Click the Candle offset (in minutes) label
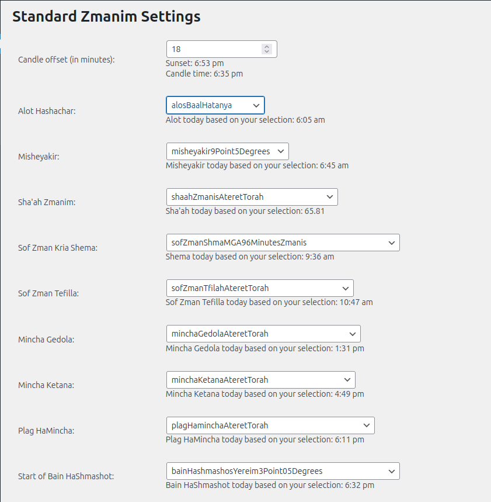Screen dimensions: 491x502 click(x=67, y=59)
